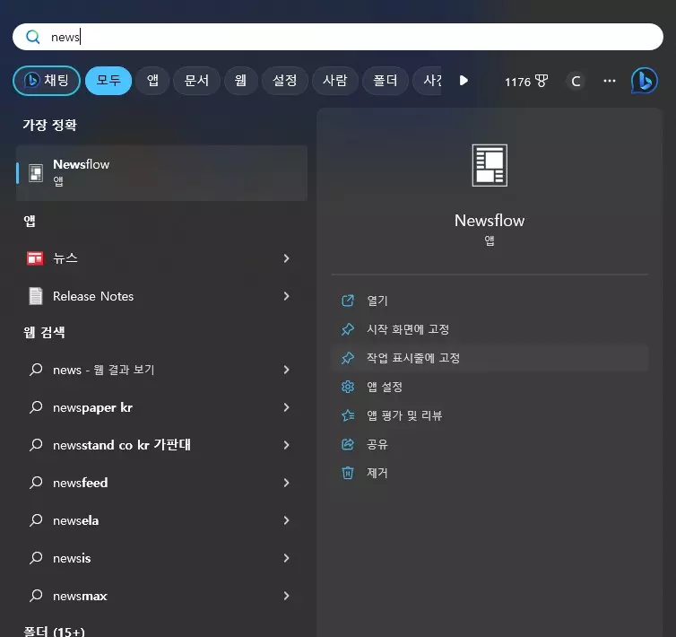Select the 'newspaper kr' suggestion

click(x=161, y=407)
